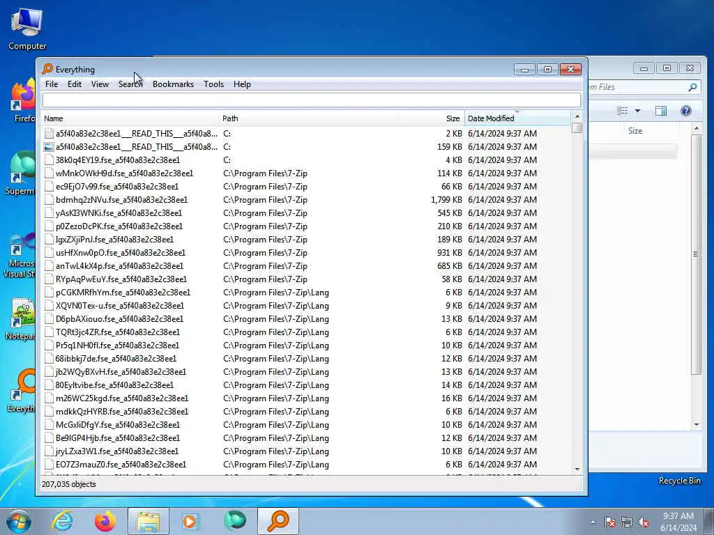Open the View menu

click(100, 84)
